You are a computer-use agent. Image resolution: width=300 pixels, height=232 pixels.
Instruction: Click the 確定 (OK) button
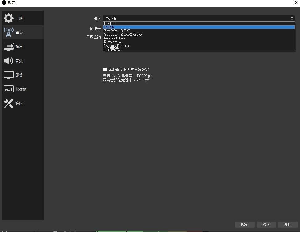click(x=245, y=224)
